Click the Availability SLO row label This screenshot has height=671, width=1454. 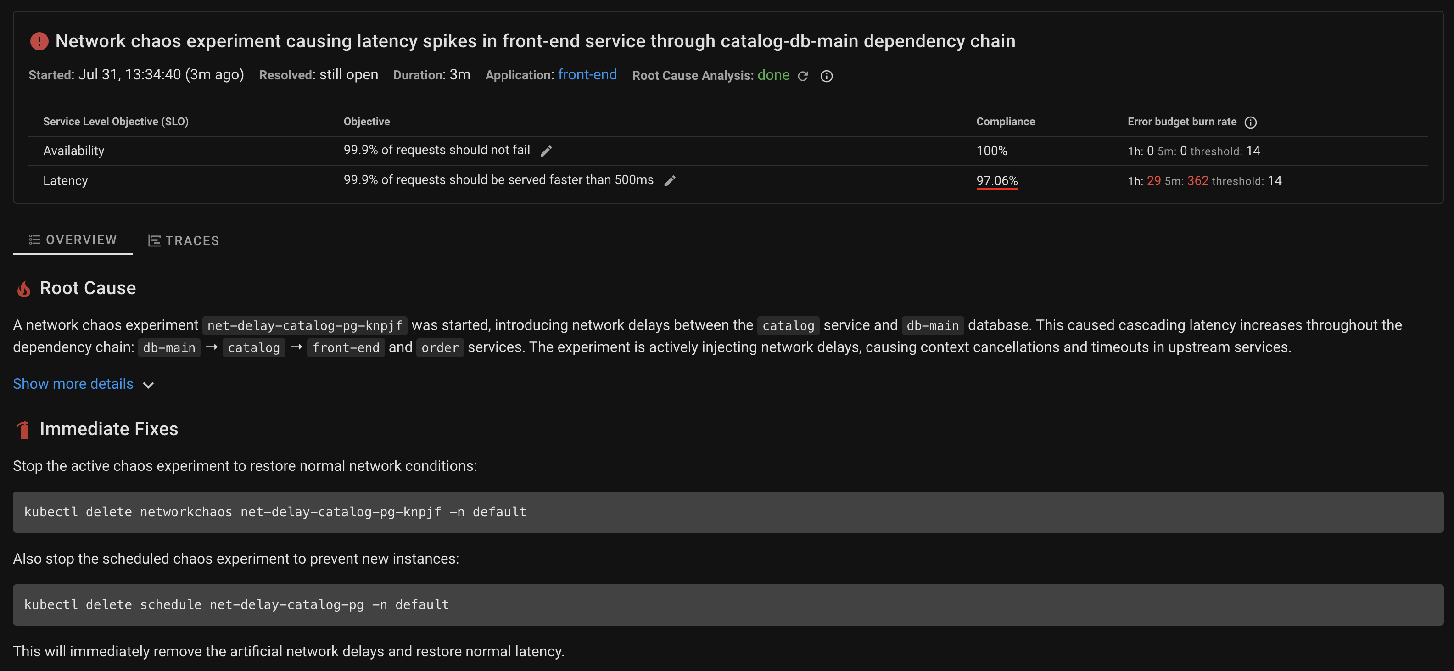pos(74,151)
